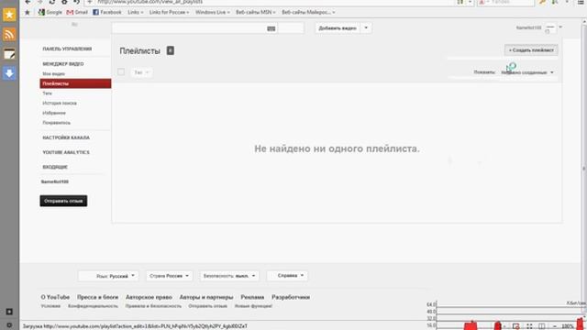Open the Недавно созданные sort dropdown

click(x=527, y=72)
